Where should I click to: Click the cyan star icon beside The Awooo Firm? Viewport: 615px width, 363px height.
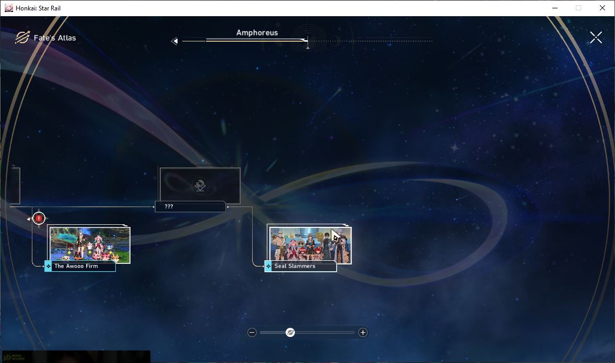click(x=48, y=266)
